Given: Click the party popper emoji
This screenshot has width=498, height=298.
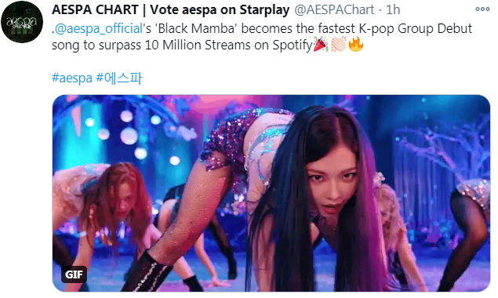Looking at the screenshot, I should pos(321,45).
